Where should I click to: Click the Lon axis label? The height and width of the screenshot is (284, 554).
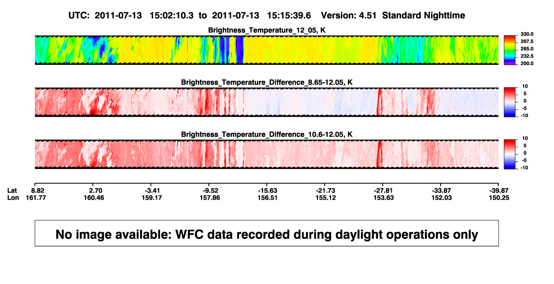pos(13,198)
